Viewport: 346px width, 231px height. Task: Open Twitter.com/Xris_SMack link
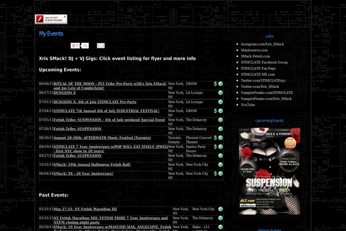pyautogui.click(x=259, y=87)
